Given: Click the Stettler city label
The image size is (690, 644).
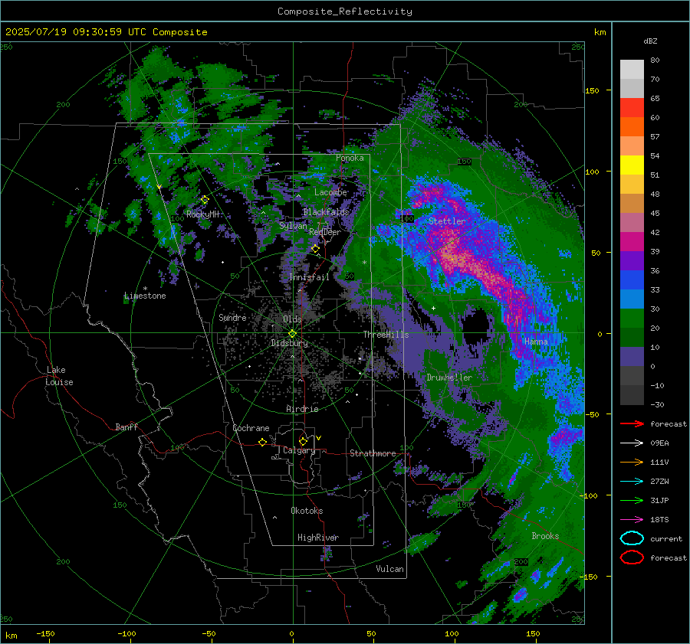Looking at the screenshot, I should click(x=447, y=221).
